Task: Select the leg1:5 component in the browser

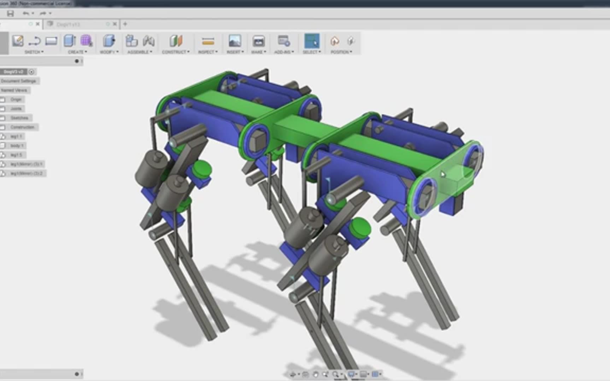Action: tap(16, 155)
